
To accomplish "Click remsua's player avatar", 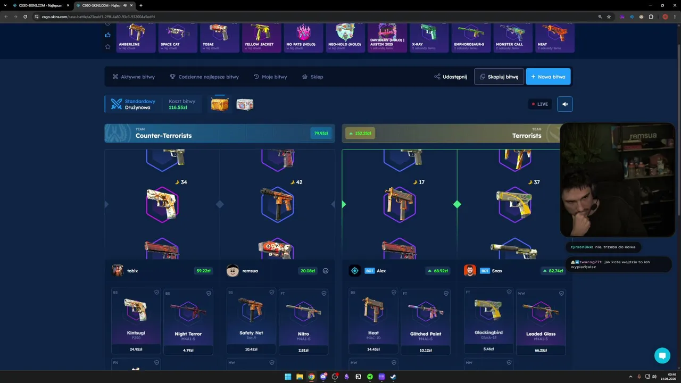I will [x=232, y=271].
